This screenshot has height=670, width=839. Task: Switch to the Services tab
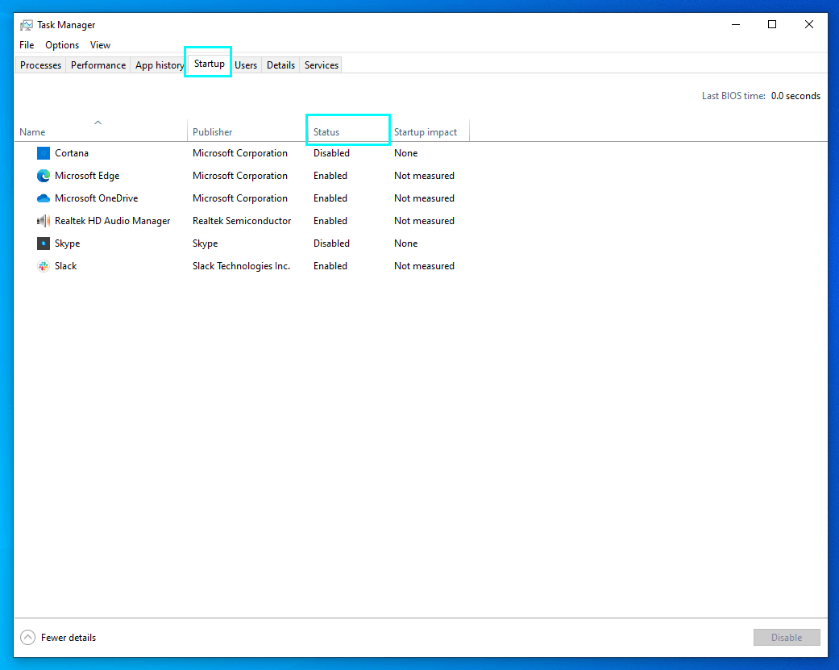(x=320, y=65)
